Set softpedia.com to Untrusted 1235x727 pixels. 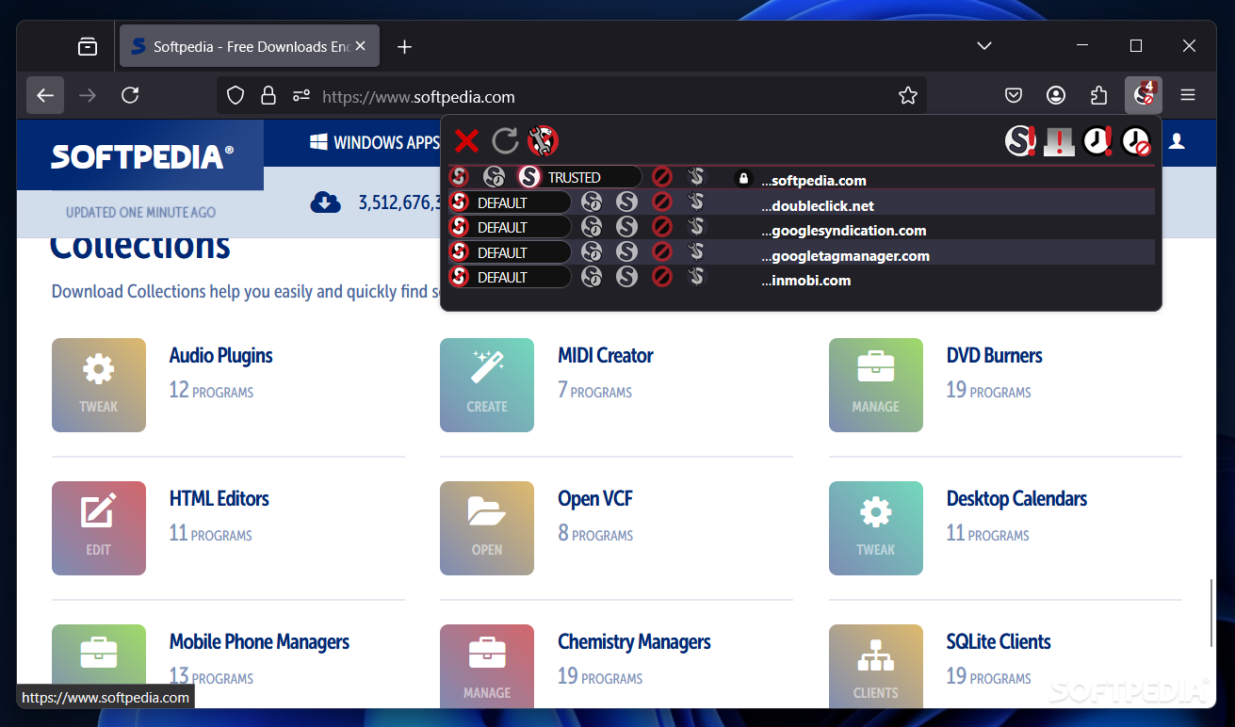(662, 177)
